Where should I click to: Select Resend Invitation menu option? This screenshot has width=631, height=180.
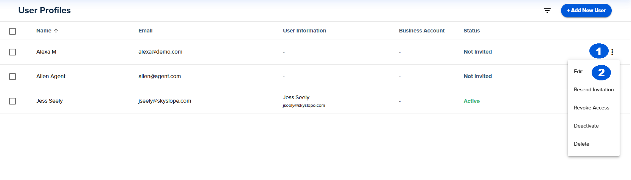594,90
